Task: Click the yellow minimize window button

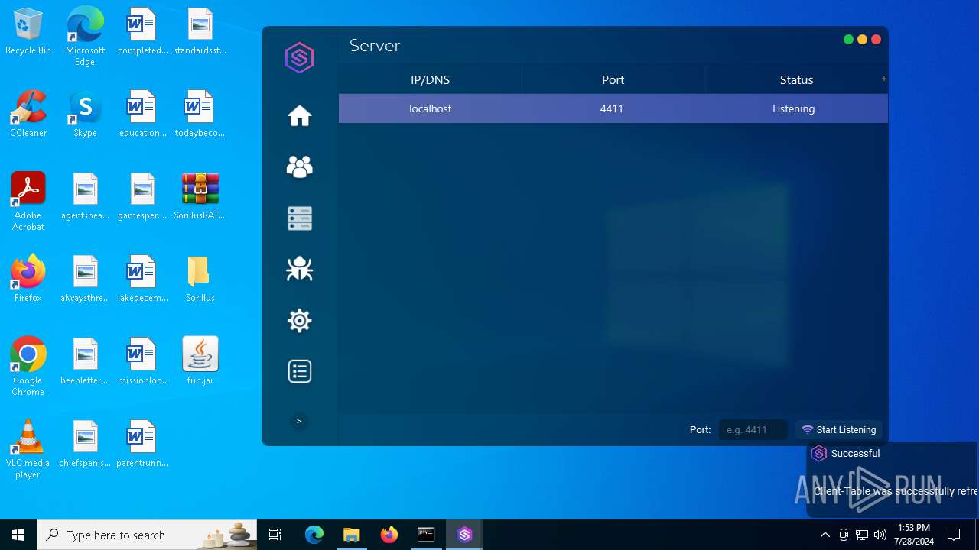Action: point(862,40)
